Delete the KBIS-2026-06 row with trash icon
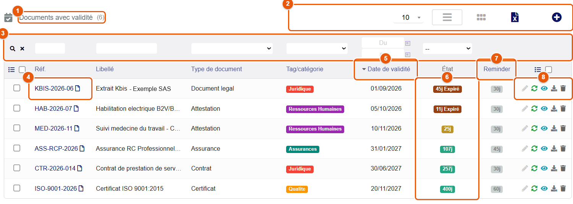This screenshot has width=573, height=204. point(563,88)
